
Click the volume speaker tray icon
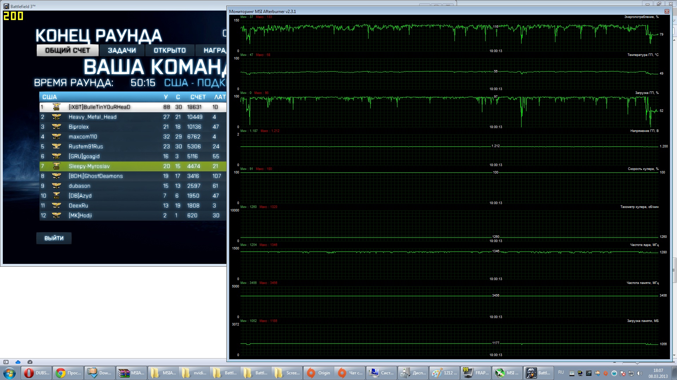click(640, 373)
